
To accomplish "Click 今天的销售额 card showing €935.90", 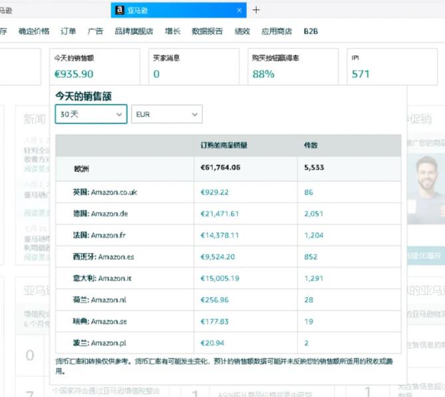I will [x=94, y=67].
